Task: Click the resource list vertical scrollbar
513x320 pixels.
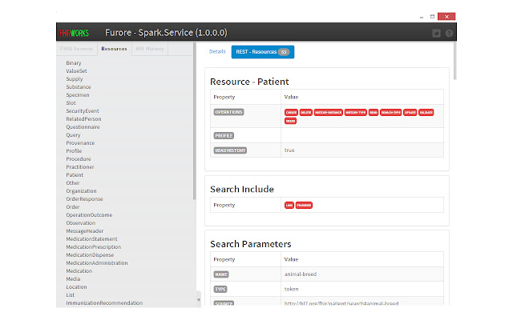Action: (194, 121)
